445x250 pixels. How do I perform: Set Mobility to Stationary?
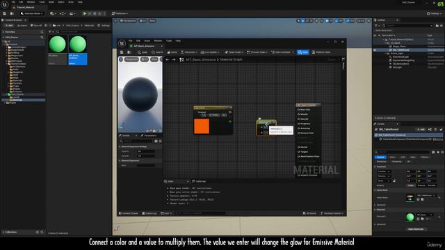pyautogui.click(x=421, y=185)
